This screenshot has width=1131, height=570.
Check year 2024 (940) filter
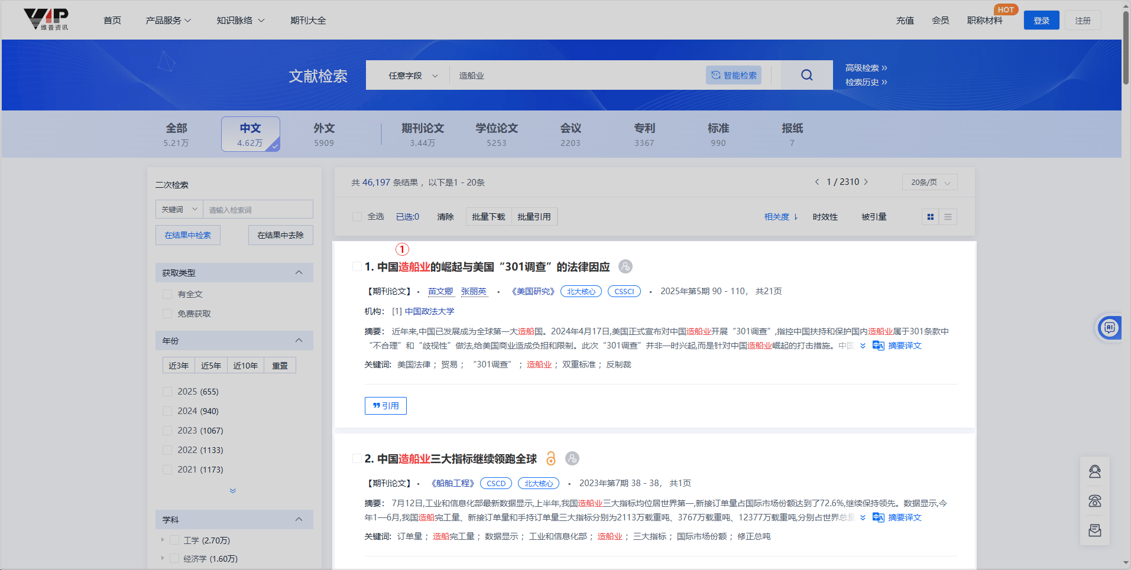167,411
